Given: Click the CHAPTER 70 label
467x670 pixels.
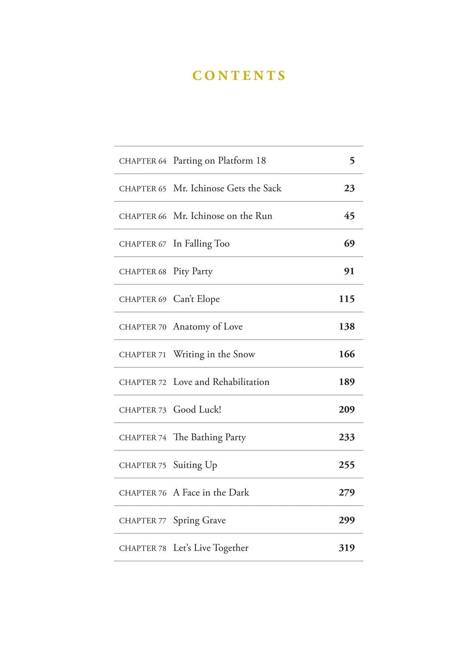Looking at the screenshot, I should pyautogui.click(x=143, y=327).
